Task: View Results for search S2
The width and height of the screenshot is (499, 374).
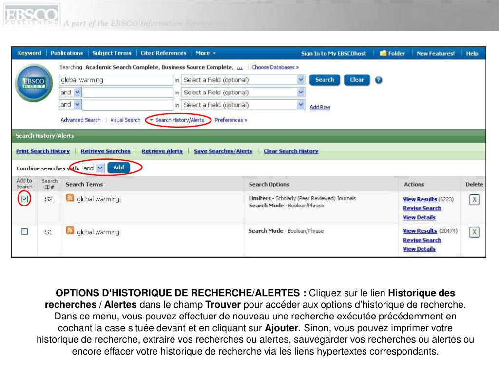Action: tap(420, 199)
